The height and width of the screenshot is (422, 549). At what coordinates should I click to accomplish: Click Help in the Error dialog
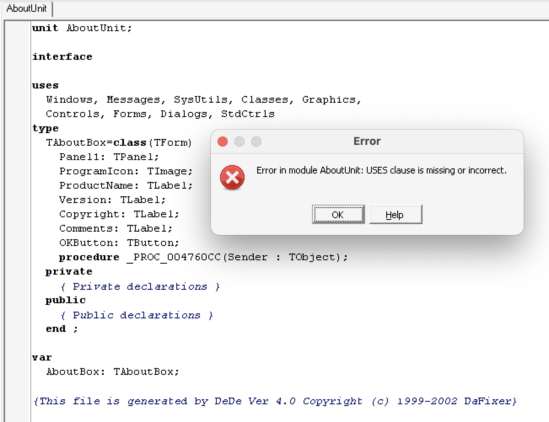point(396,214)
